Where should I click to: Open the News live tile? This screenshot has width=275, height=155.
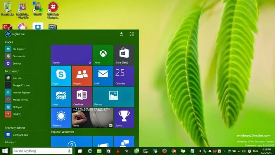pyautogui.click(x=92, y=118)
